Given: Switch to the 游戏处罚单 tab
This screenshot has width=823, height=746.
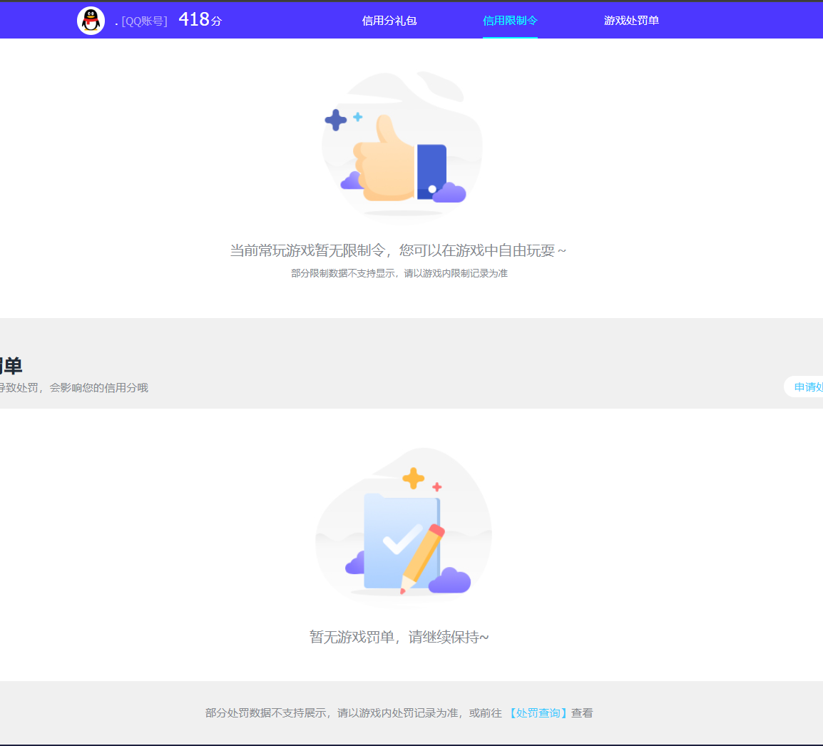Looking at the screenshot, I should [x=631, y=21].
